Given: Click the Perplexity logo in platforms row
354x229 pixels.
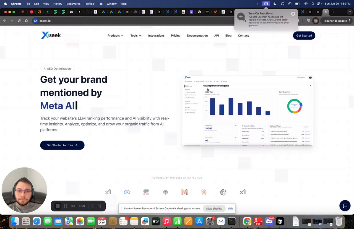Looking at the screenshot, I should [x=165, y=192].
